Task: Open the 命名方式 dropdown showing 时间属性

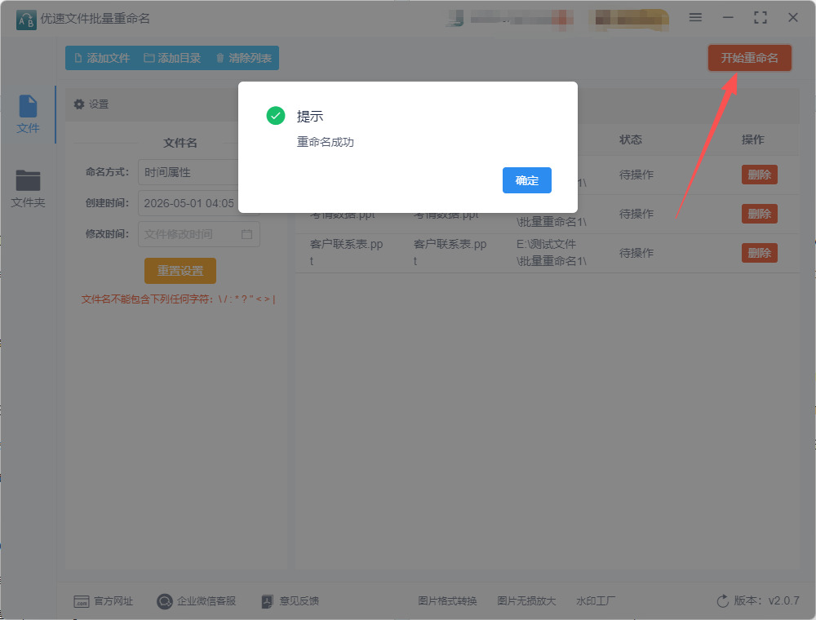Action: click(x=188, y=172)
